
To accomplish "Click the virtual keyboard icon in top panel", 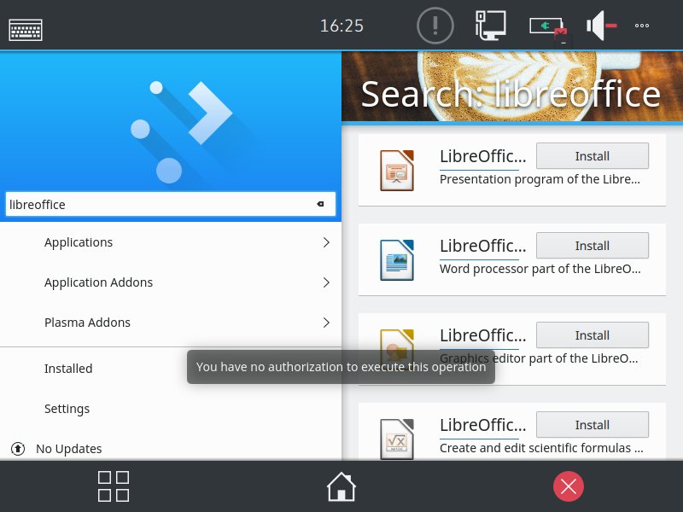I will [26, 29].
